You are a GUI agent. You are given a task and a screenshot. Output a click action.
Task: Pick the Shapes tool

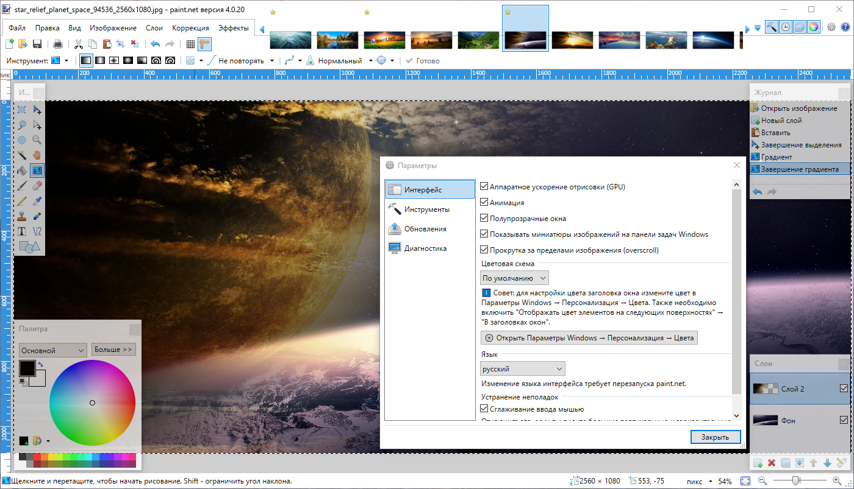[29, 247]
